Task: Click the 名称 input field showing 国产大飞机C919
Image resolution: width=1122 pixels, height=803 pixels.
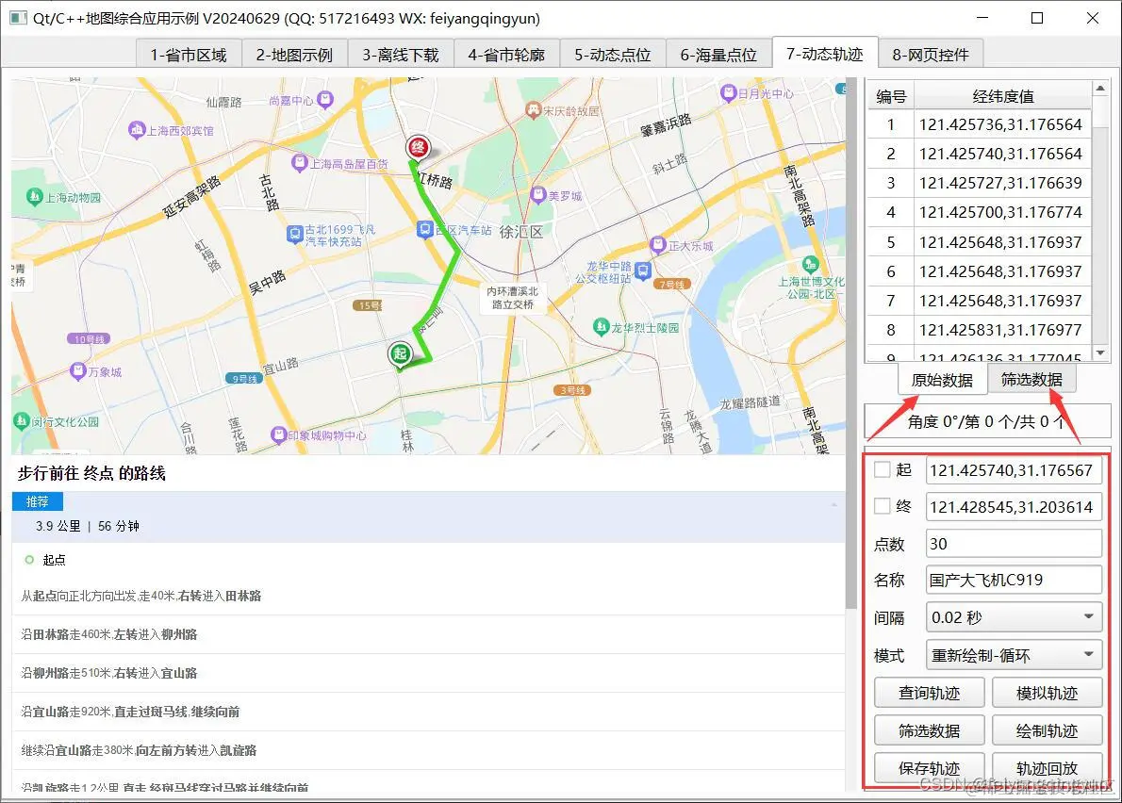Action: [1013, 580]
